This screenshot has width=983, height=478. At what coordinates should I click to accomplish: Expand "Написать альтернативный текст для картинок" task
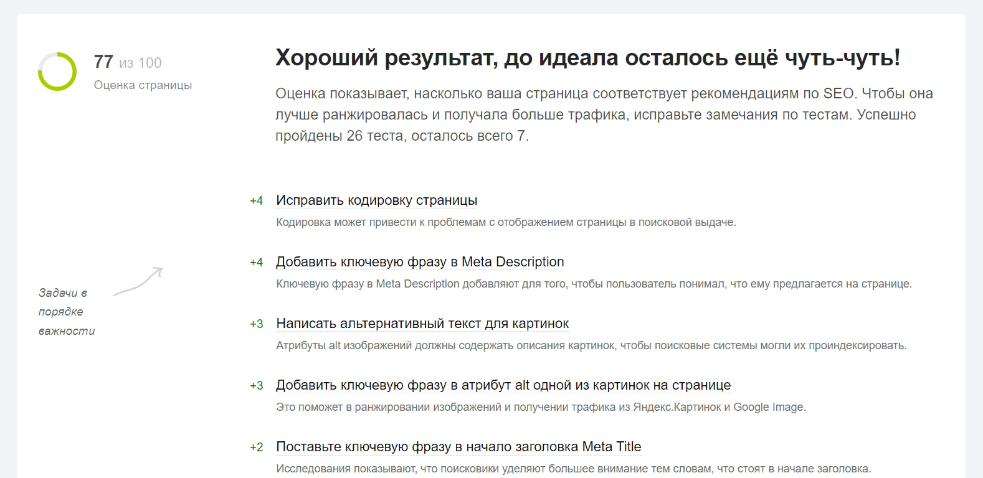point(422,324)
